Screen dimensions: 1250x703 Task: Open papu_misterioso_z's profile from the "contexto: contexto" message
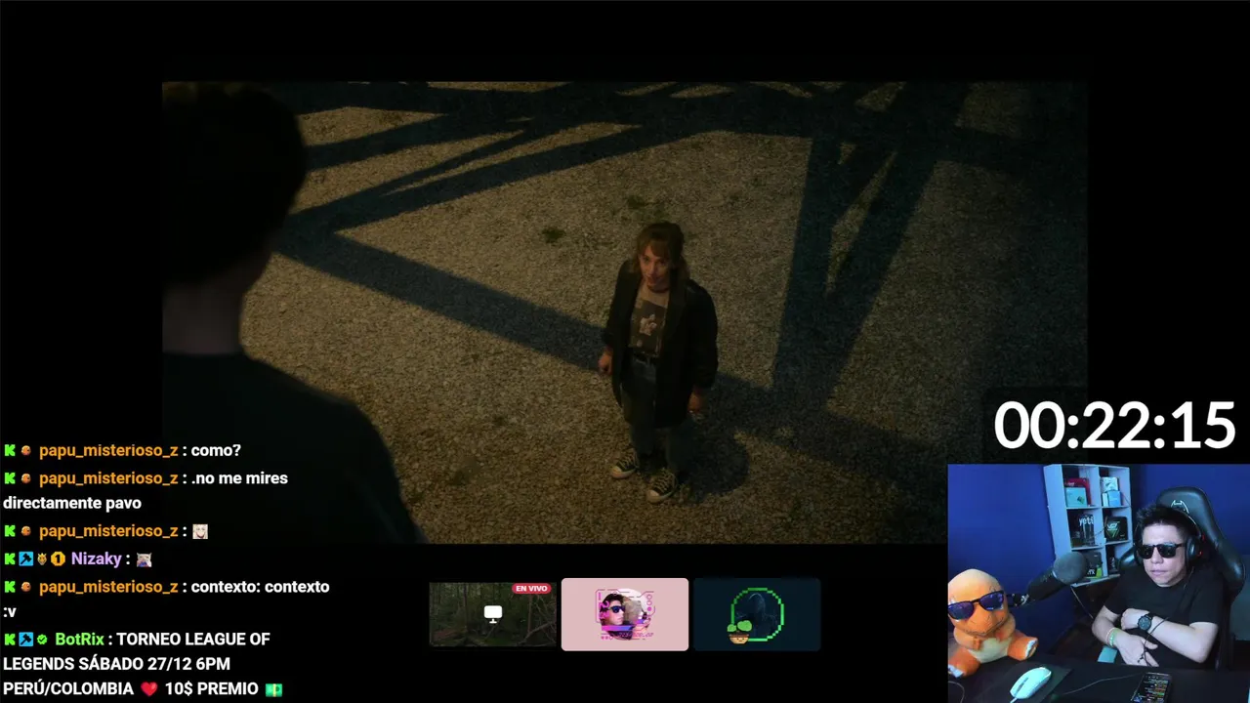108,588
